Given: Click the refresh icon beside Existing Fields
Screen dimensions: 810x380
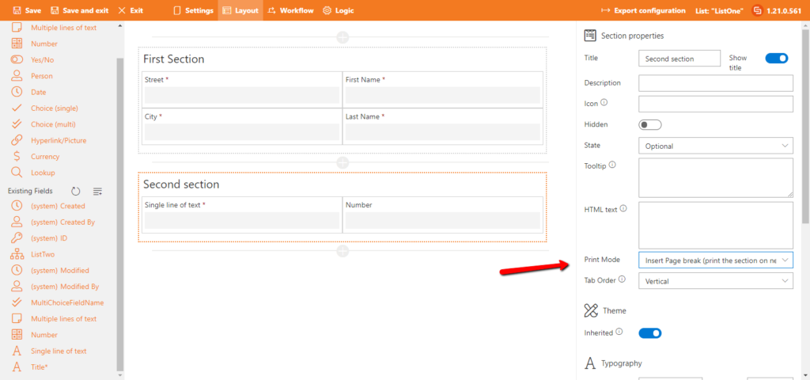Looking at the screenshot, I should 76,191.
